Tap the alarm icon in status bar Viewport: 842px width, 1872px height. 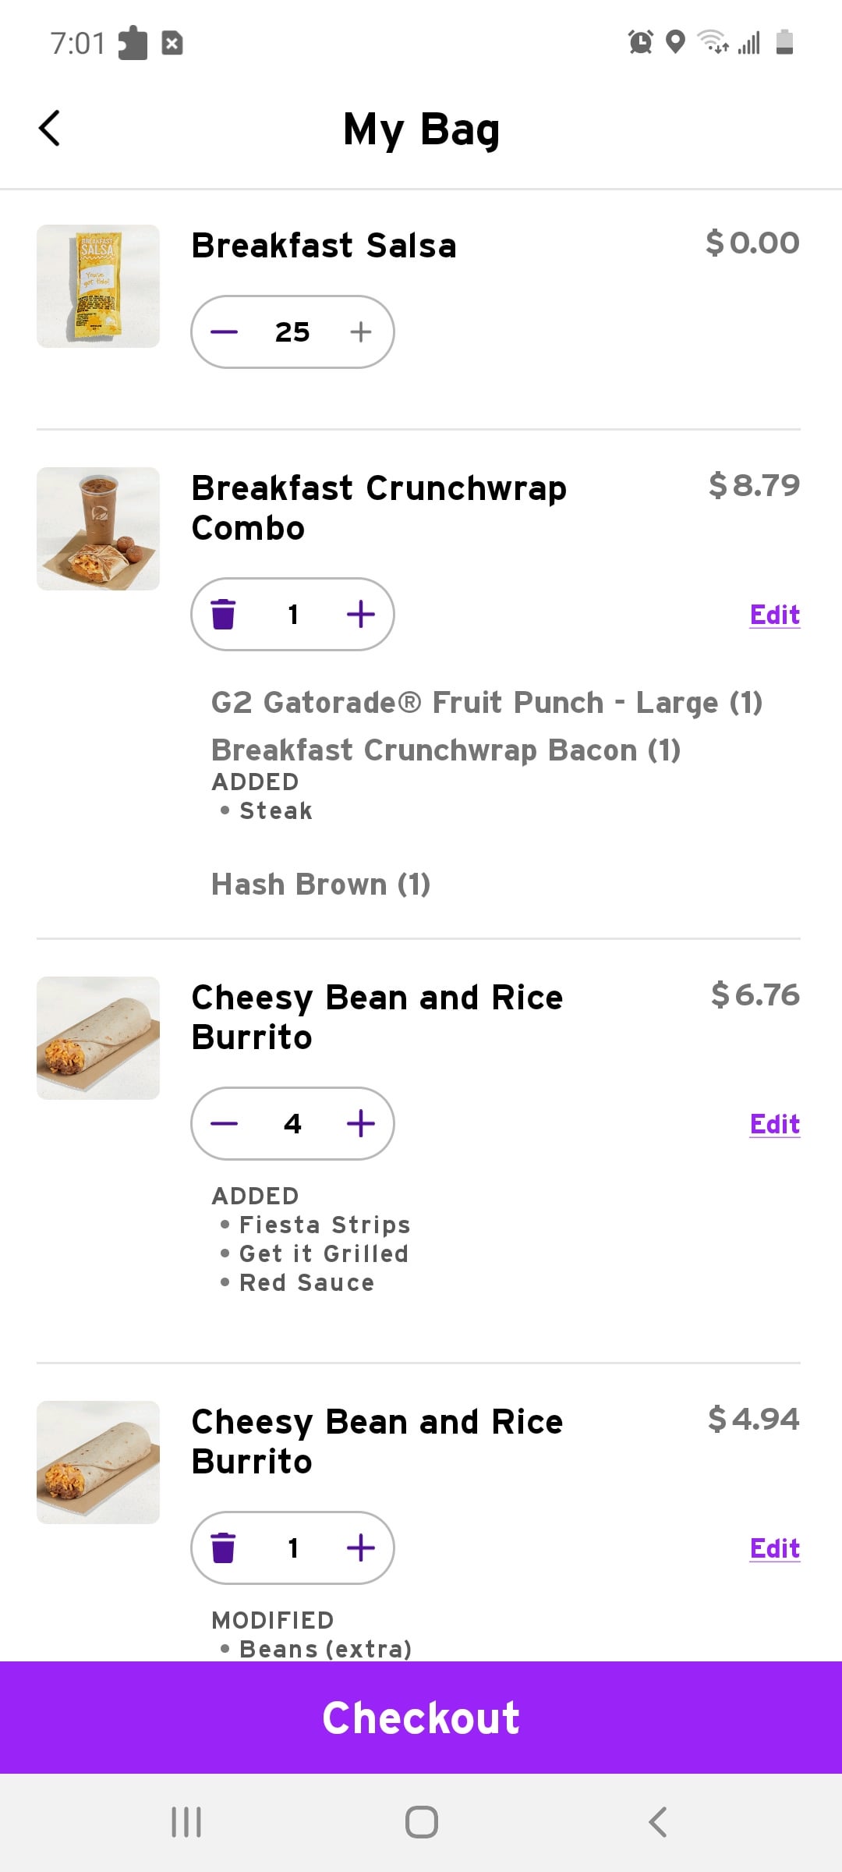640,42
